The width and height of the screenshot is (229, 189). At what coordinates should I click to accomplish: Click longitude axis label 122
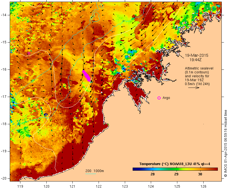tap(99, 186)
